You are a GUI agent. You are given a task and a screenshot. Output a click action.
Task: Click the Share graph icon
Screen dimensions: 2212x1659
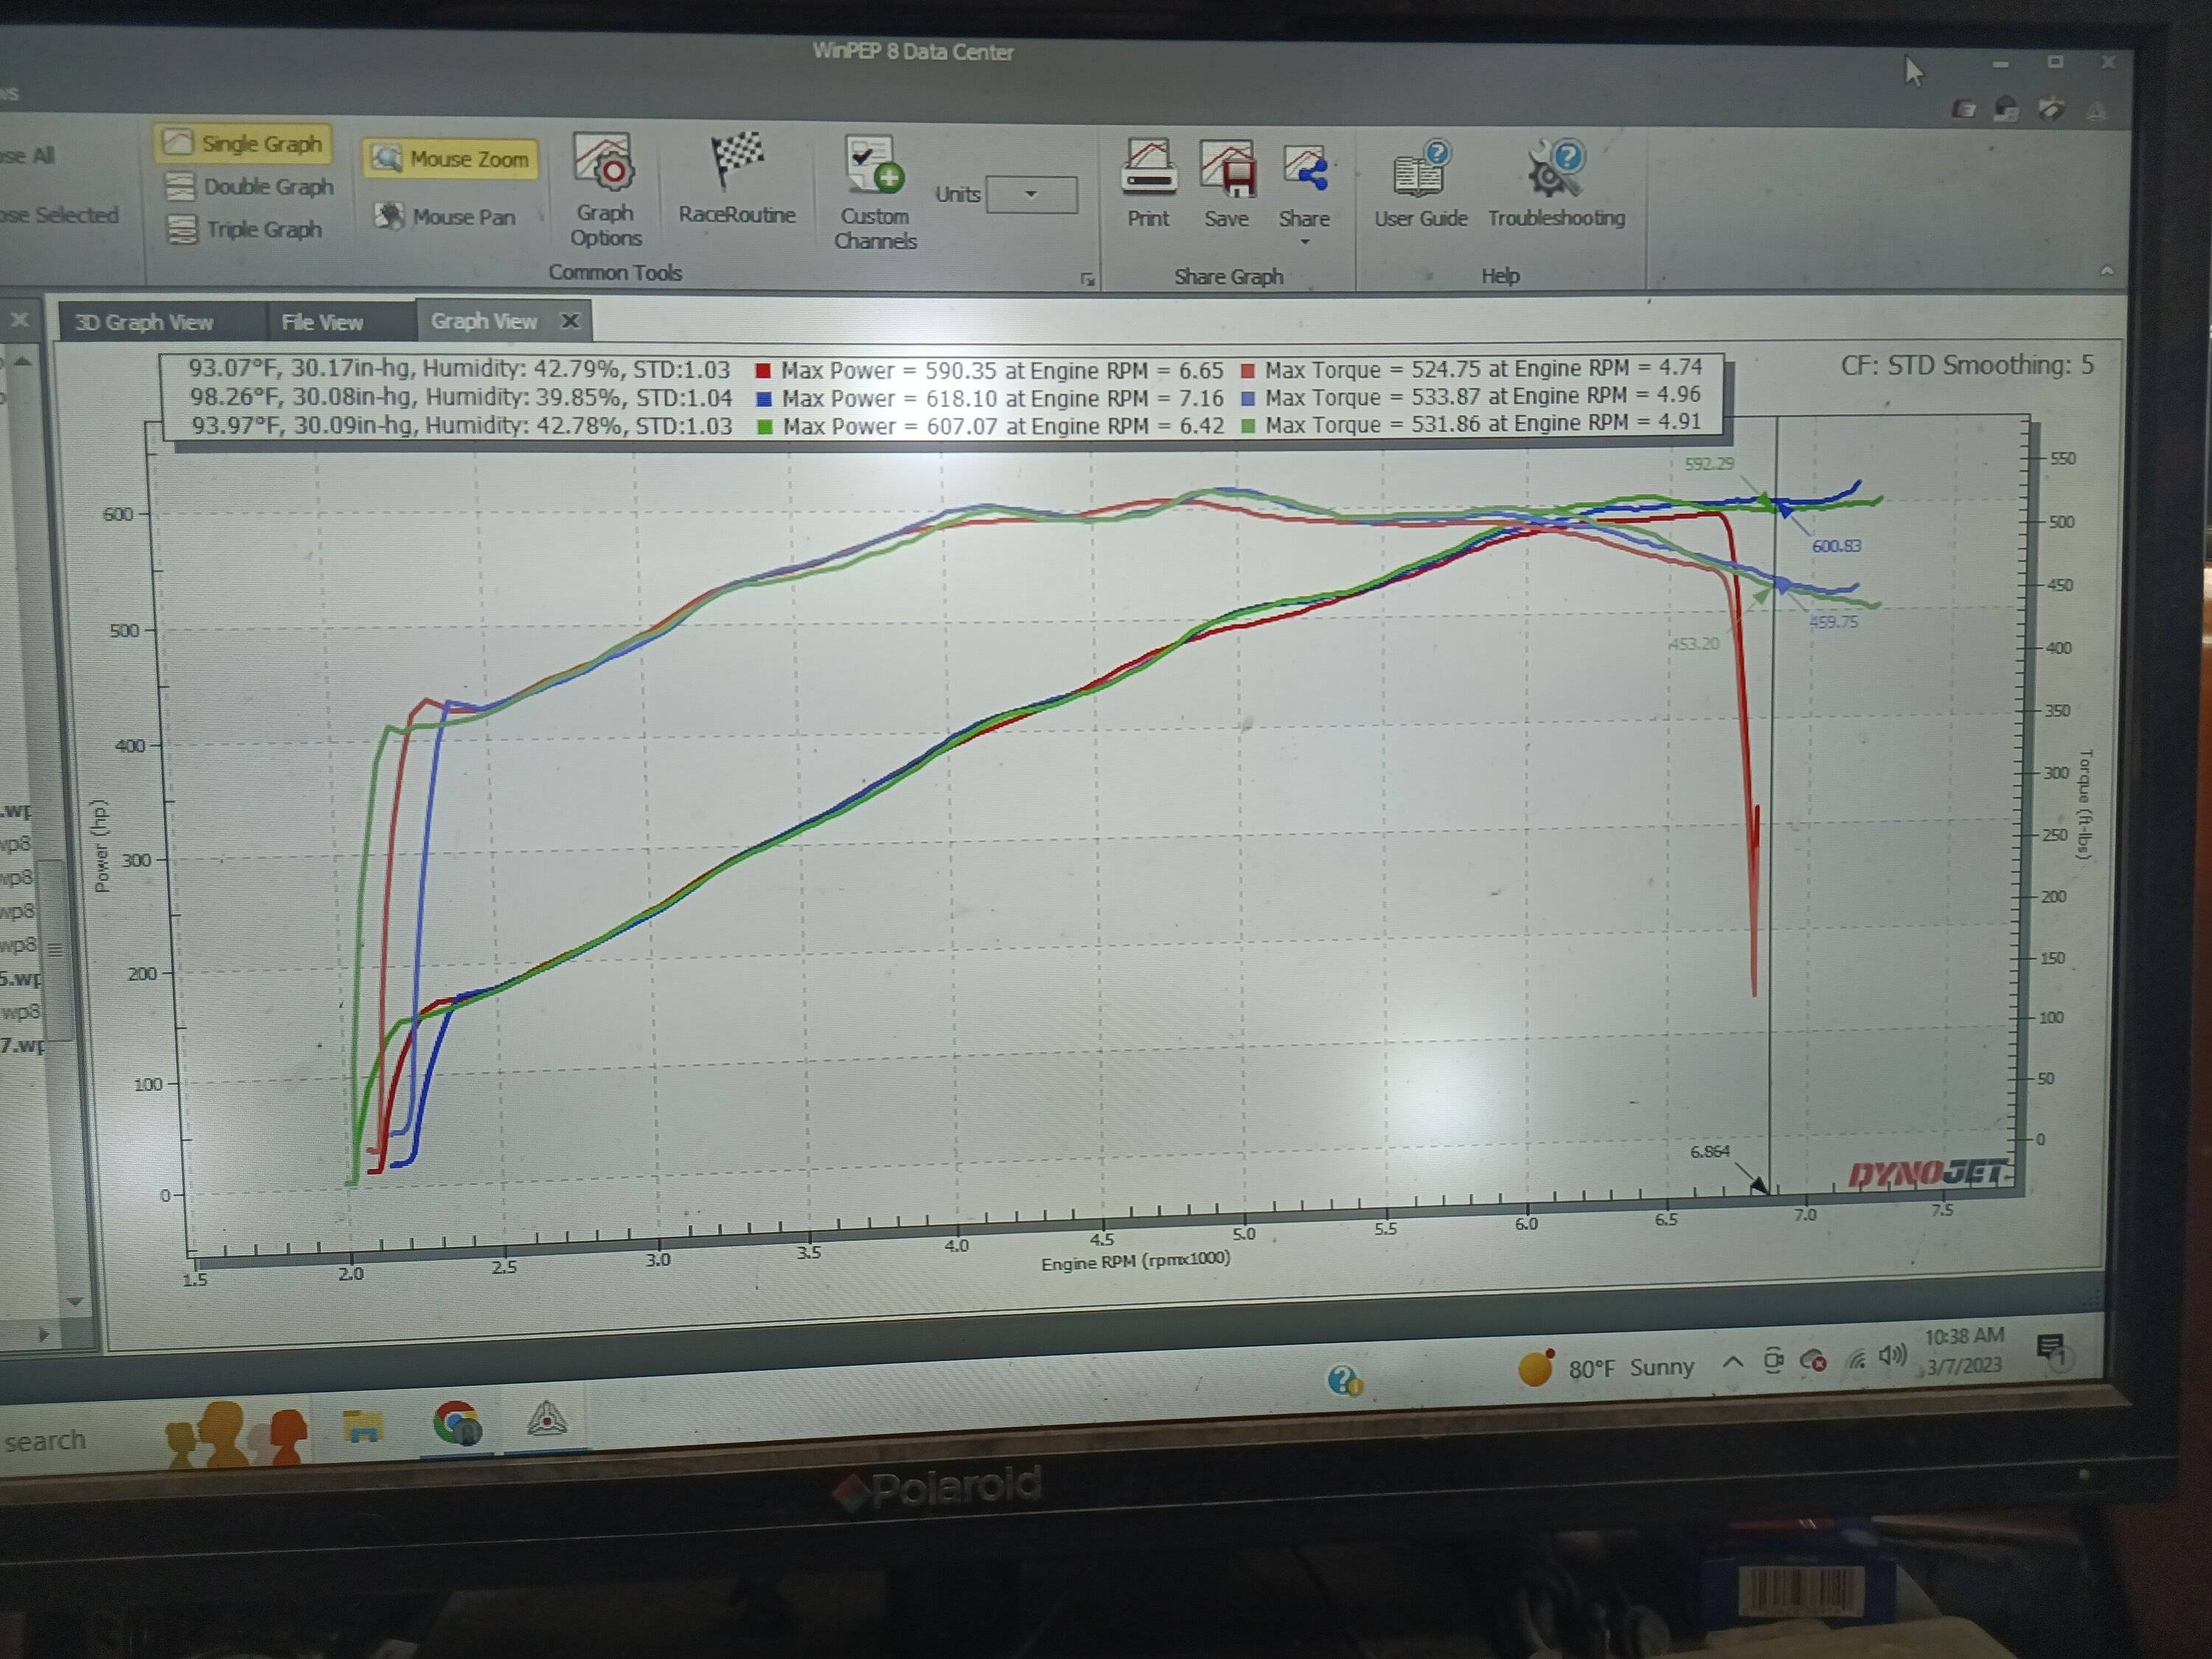(1305, 169)
